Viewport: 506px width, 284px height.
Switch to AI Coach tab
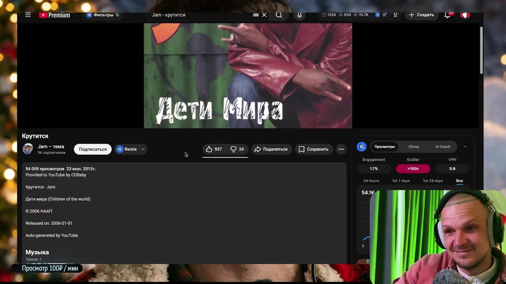click(443, 147)
